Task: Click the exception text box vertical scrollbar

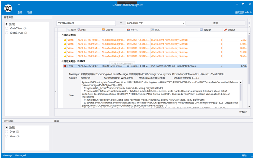Action: 240,91
